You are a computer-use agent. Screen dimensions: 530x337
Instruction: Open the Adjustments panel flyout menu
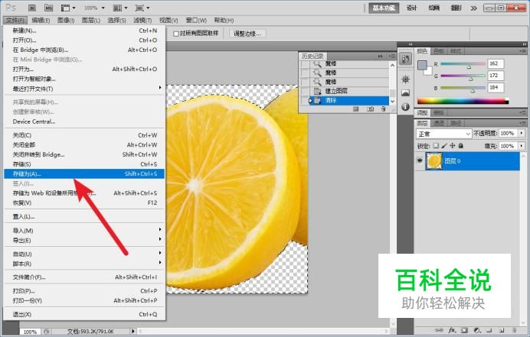click(x=523, y=112)
